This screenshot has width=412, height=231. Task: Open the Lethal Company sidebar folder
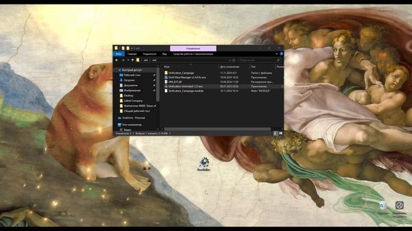(x=133, y=101)
